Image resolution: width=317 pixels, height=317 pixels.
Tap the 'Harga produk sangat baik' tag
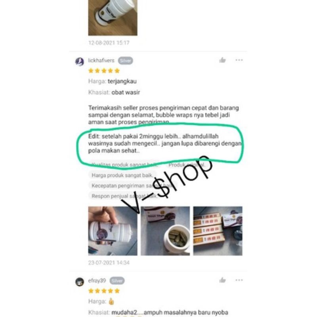point(122,175)
